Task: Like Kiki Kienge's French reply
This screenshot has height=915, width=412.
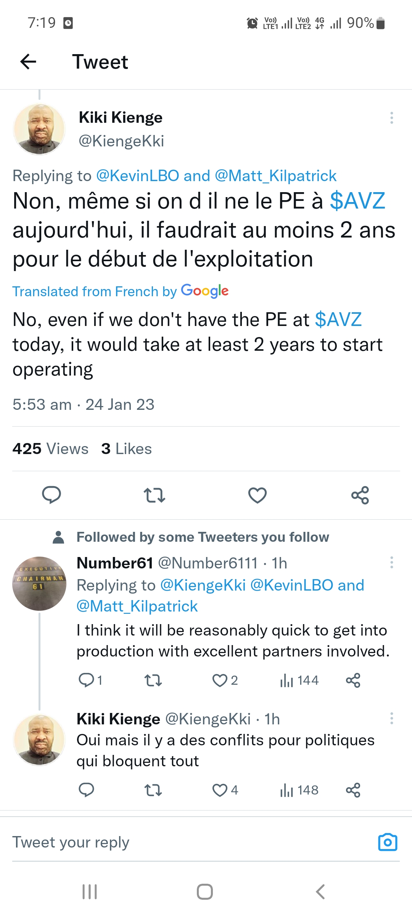Action: [x=220, y=790]
